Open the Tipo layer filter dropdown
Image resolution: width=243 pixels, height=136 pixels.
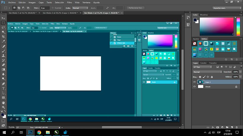tap(202, 67)
